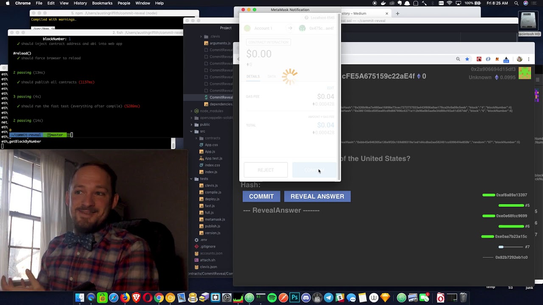Click the help question-mark icon near Localhost 8545

coord(305,18)
